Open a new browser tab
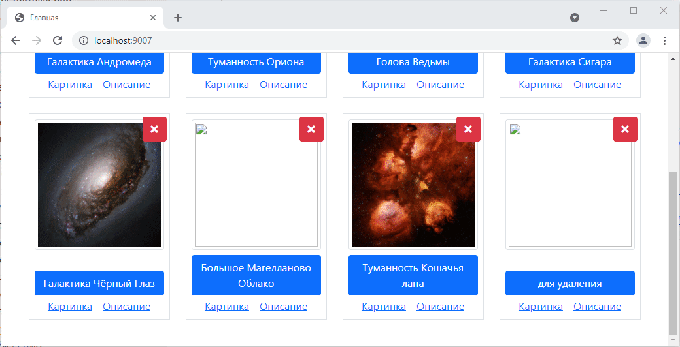 tap(178, 18)
